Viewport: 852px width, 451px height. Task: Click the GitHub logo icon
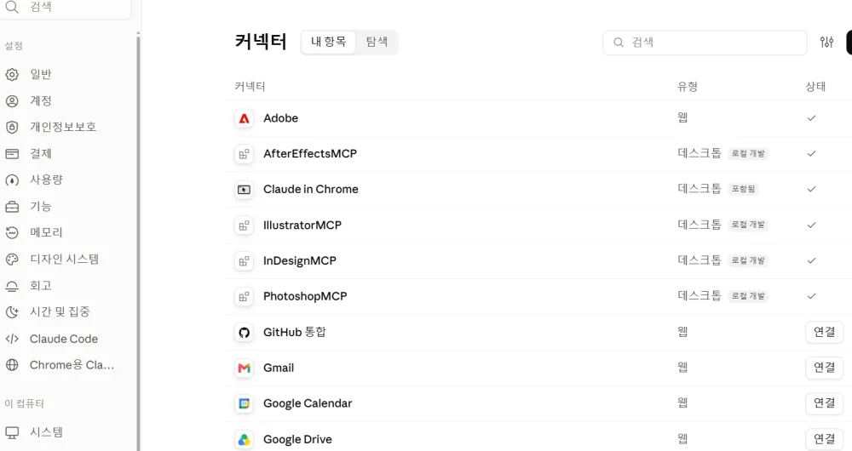click(x=244, y=332)
